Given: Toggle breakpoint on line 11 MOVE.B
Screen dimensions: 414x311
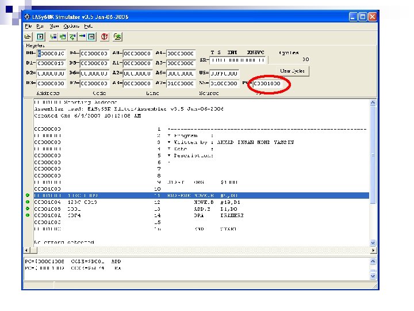Looking at the screenshot, I should pos(28,195).
